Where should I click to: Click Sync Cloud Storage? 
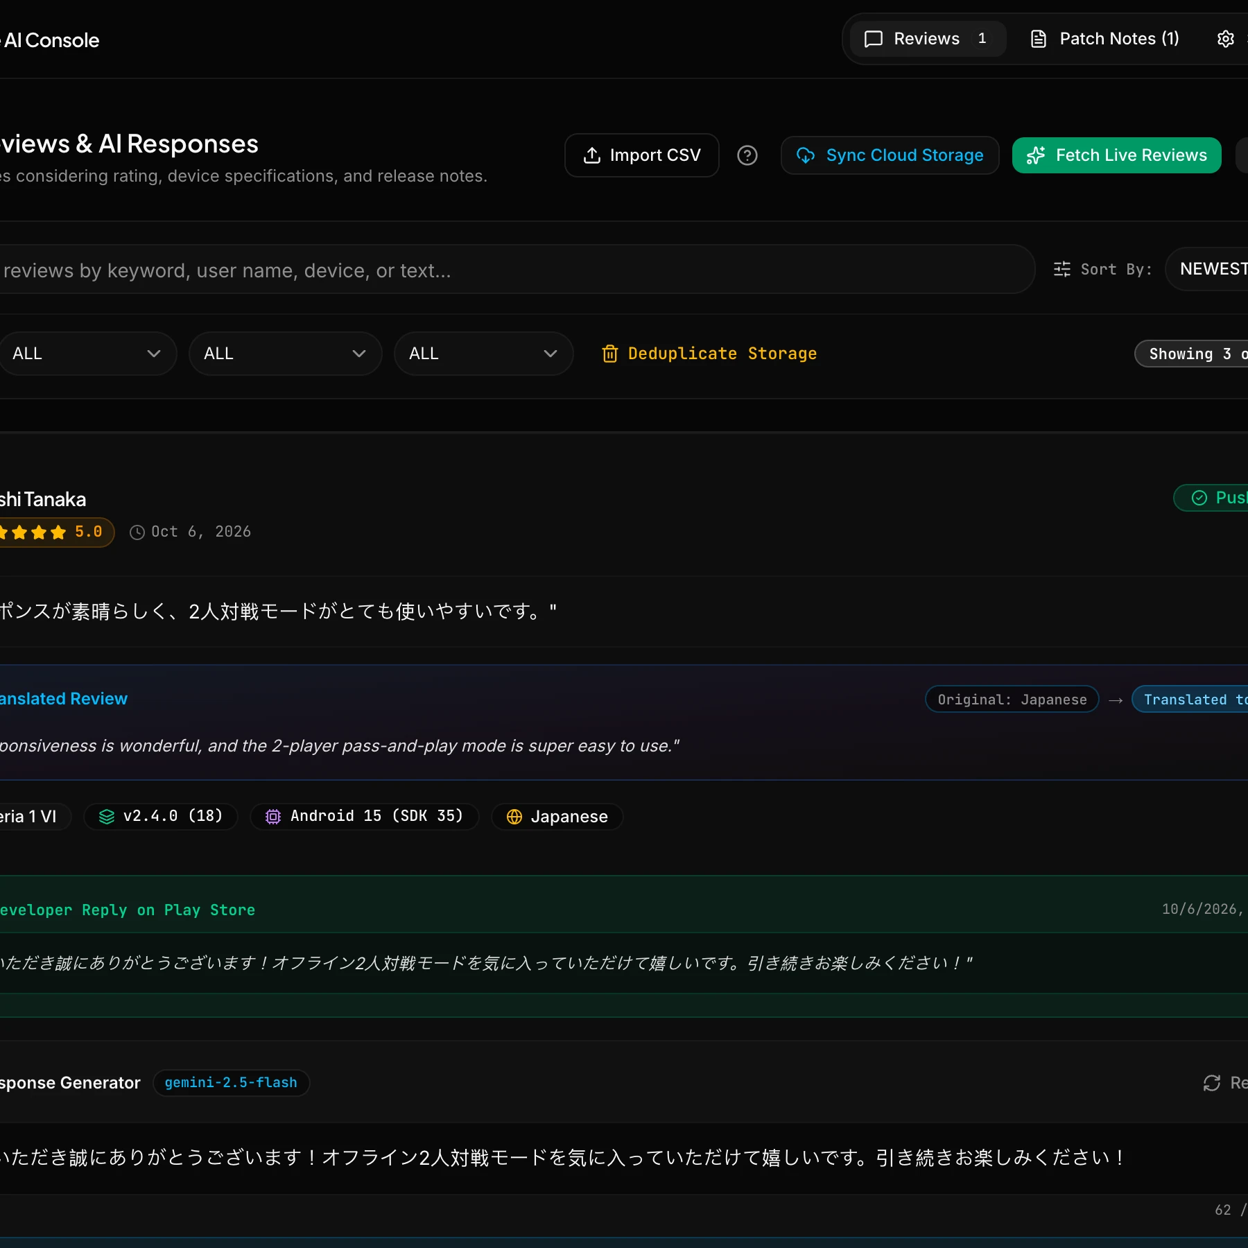pyautogui.click(x=890, y=155)
